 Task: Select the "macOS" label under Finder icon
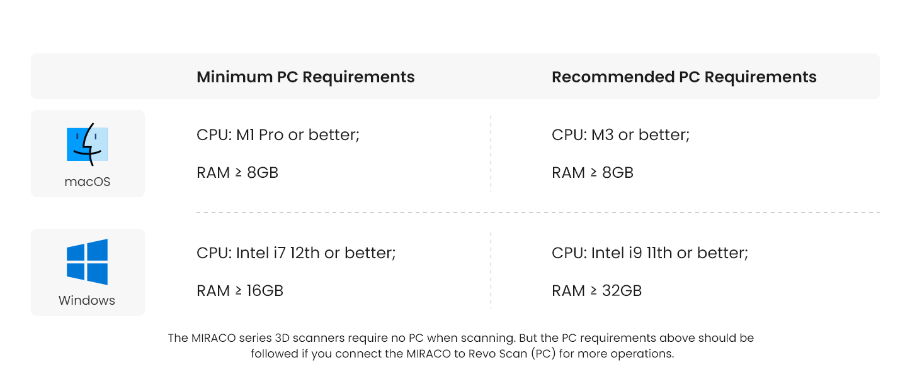pyautogui.click(x=88, y=182)
